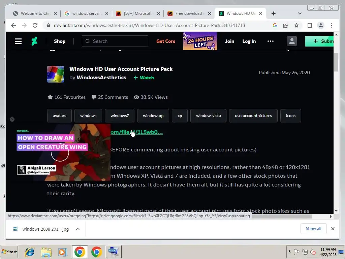Click the Start button

click(9, 252)
